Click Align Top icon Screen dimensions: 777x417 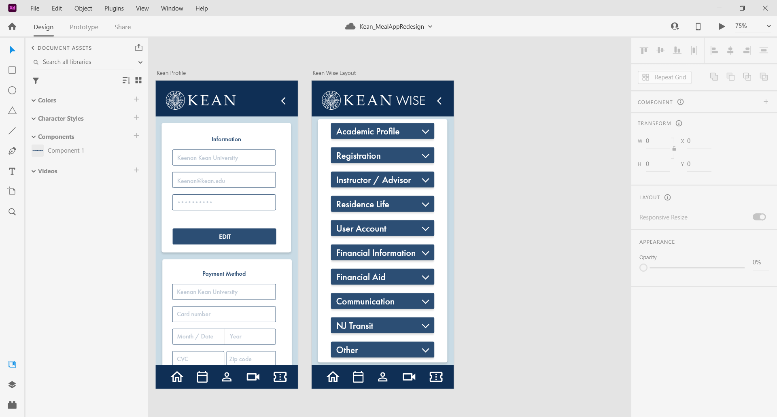[644, 50]
